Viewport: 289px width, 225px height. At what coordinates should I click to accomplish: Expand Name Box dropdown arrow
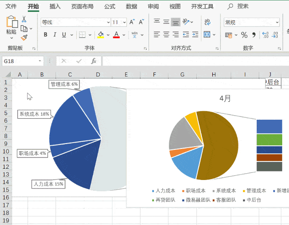(40, 61)
